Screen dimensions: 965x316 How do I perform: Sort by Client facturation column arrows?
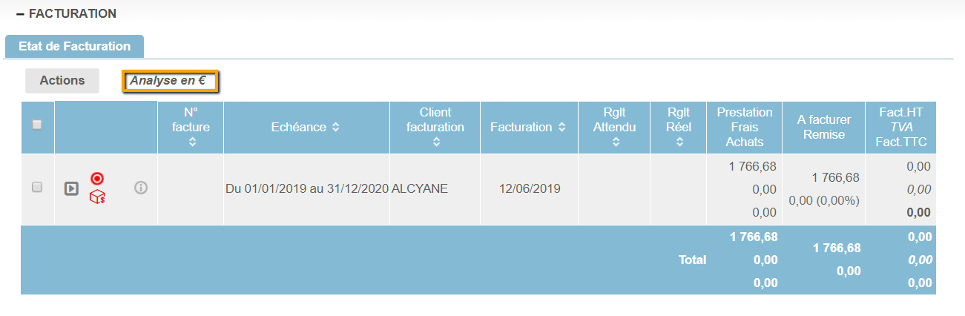(x=435, y=141)
